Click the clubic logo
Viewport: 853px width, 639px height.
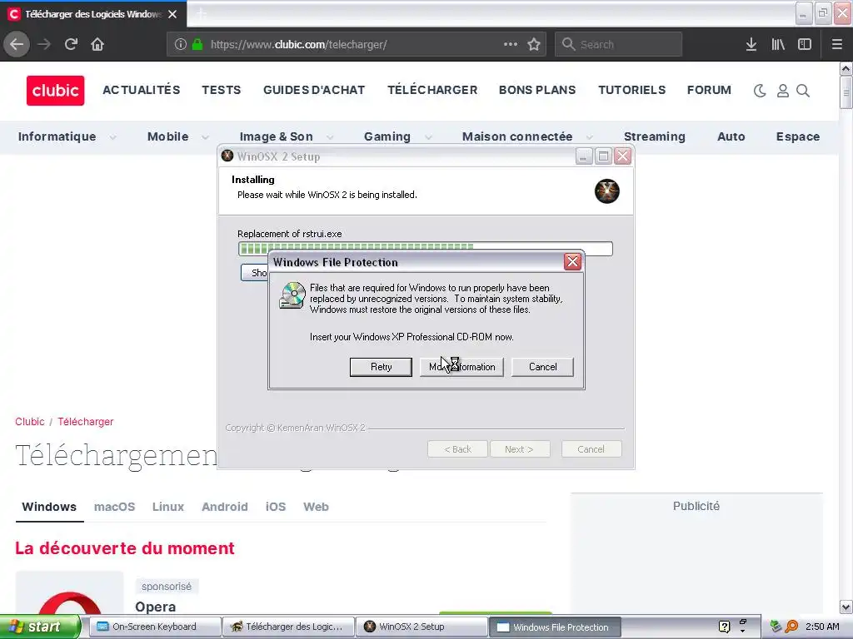56,90
